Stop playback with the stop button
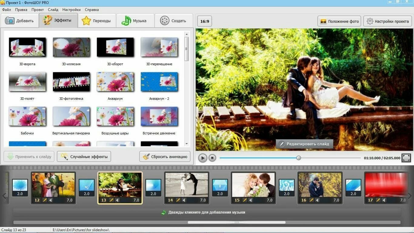 tap(212, 158)
